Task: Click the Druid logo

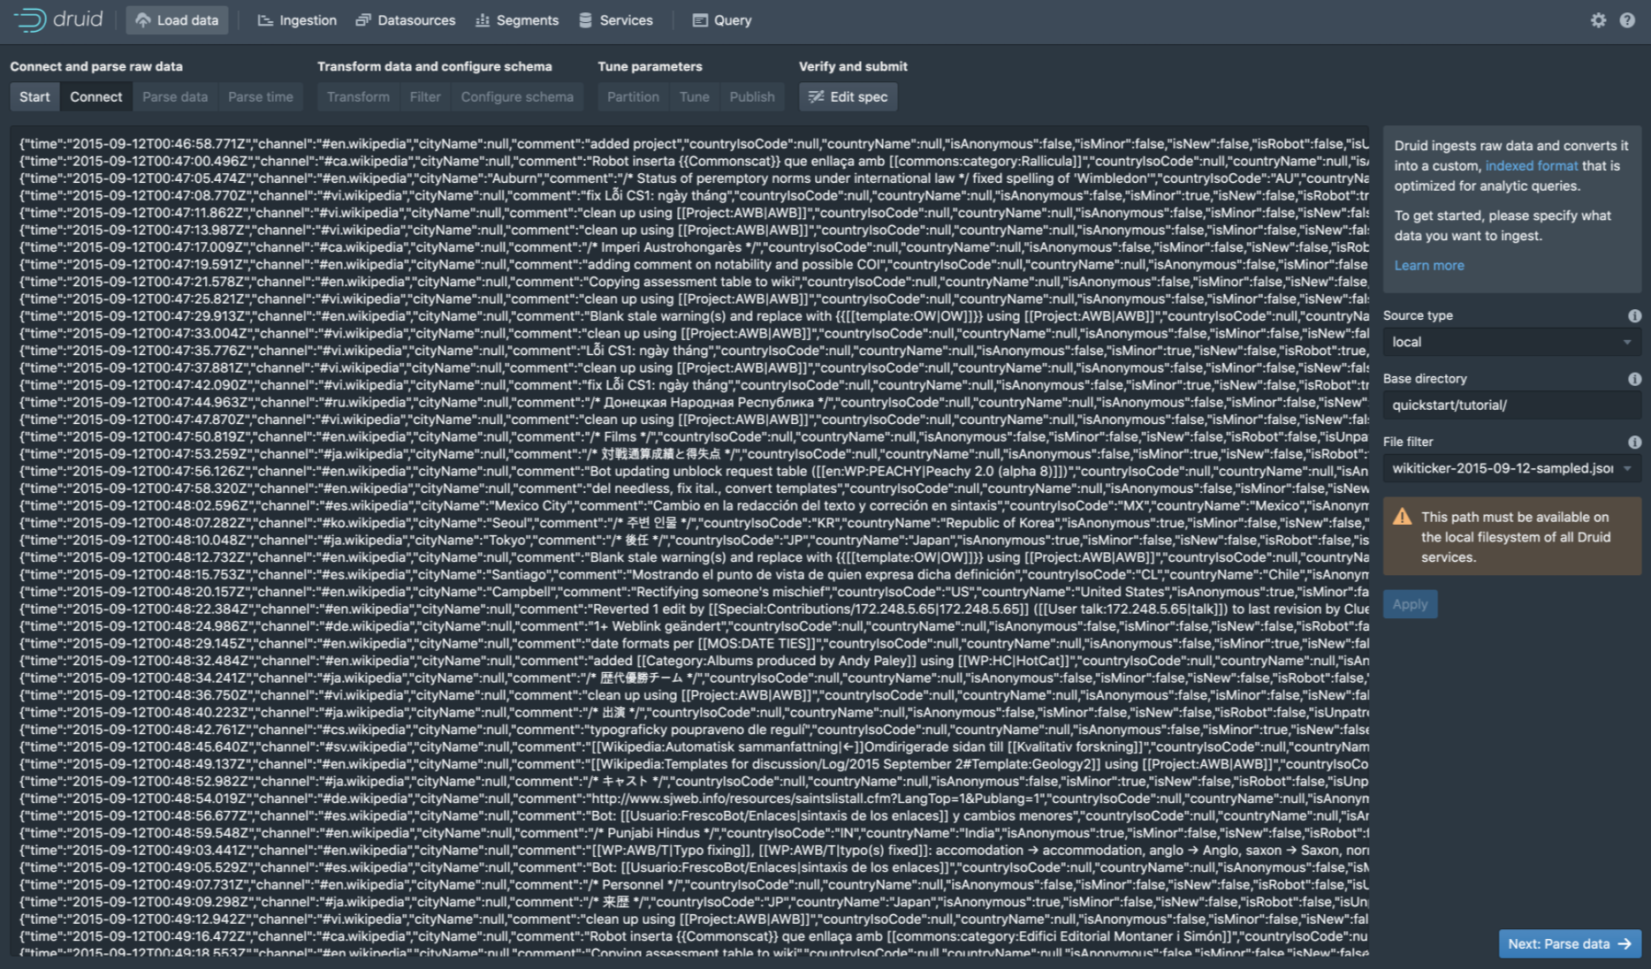Action: pyautogui.click(x=58, y=19)
